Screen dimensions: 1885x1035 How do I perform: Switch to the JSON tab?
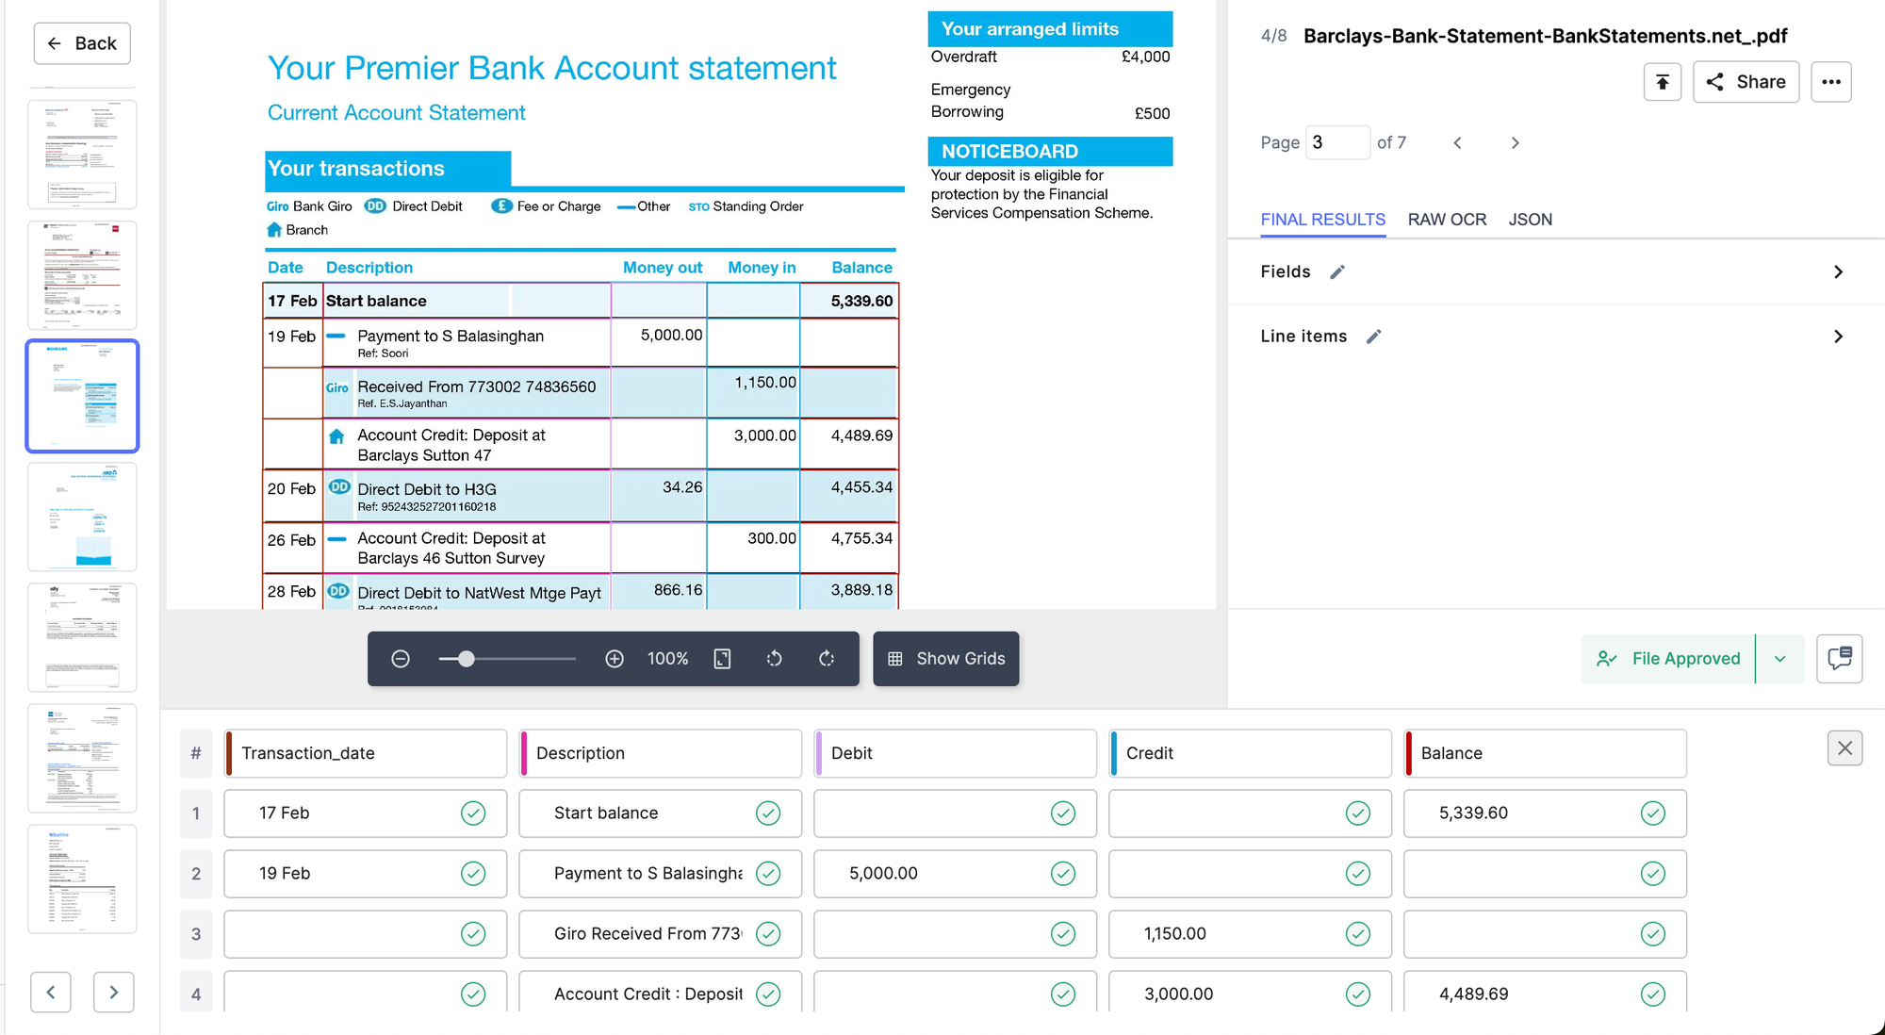[x=1530, y=220]
